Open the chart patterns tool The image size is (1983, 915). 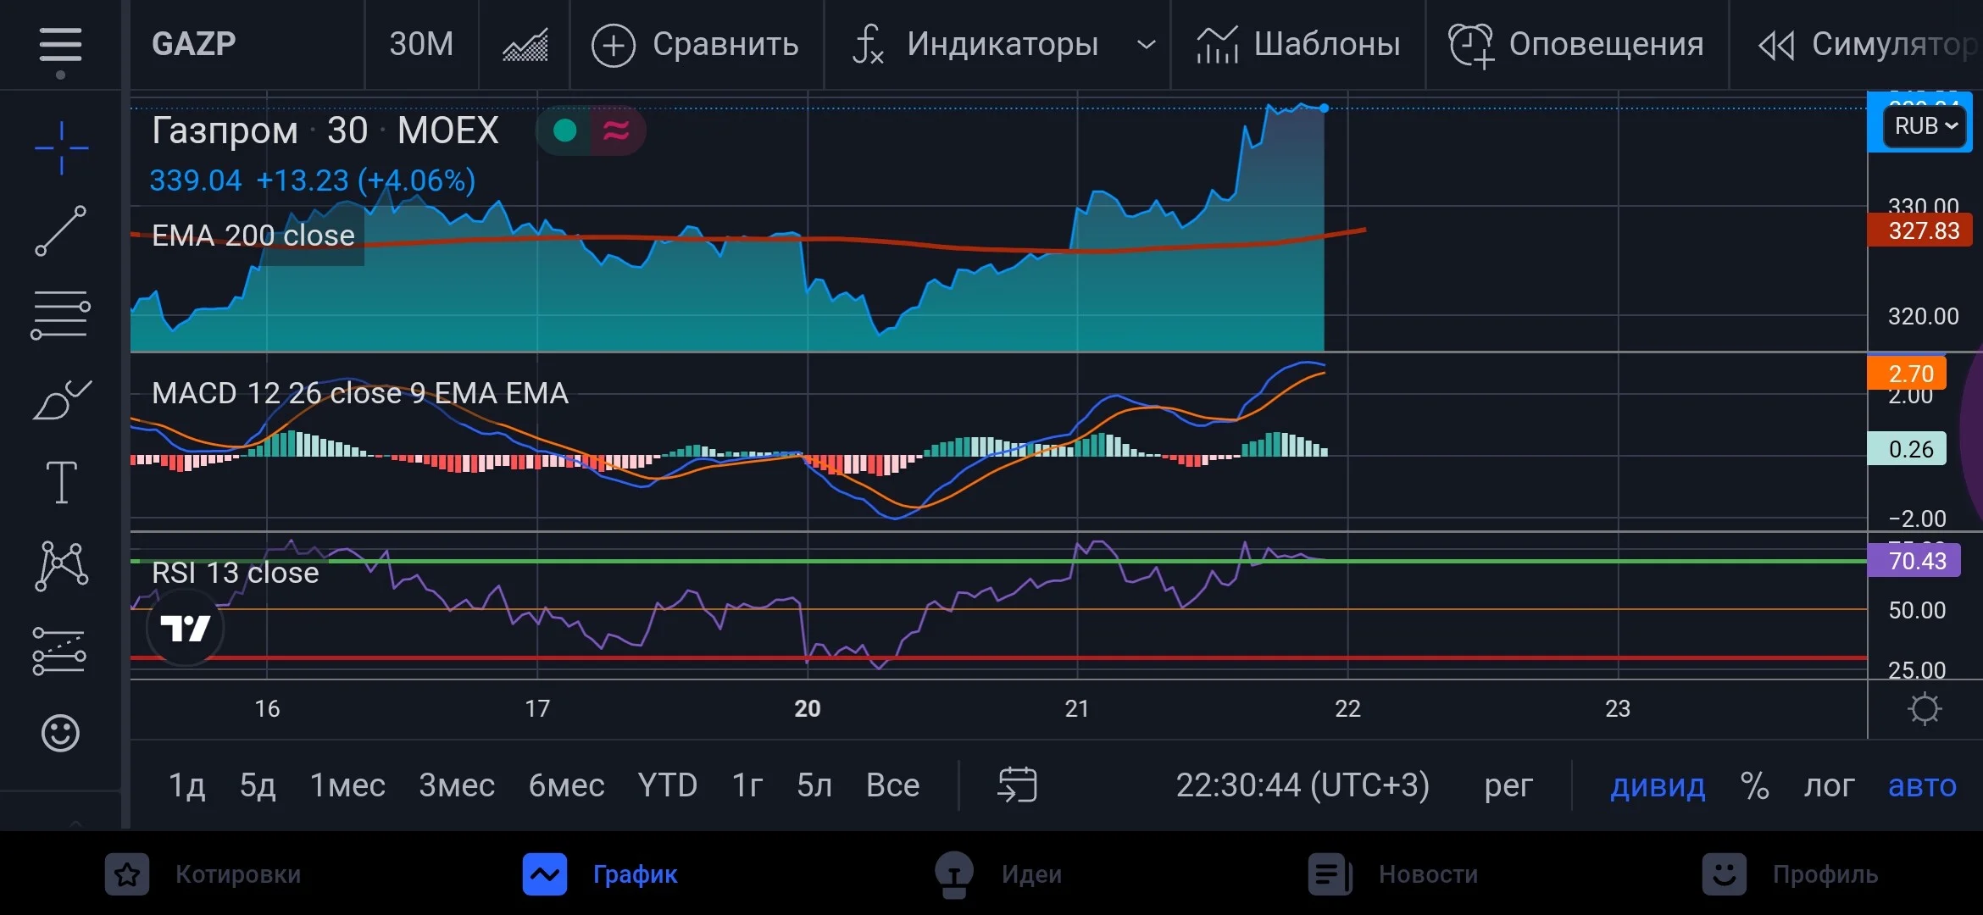61,566
